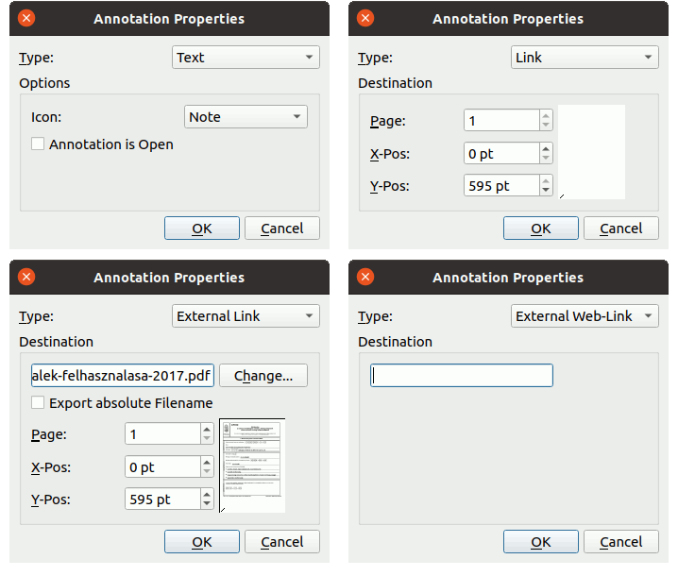Image resolution: width=678 pixels, height=576 pixels.
Task: Close the External Web-Link annotation dialog
Action: (365, 277)
